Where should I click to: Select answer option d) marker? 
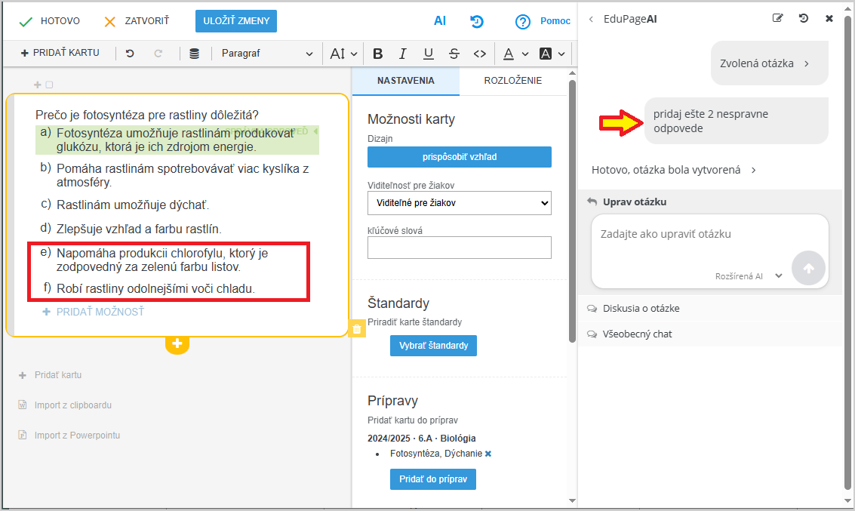(46, 227)
